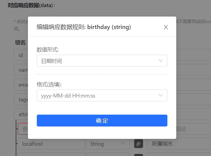Click the partially visible paperclip icon at bottom
211x156 pixels.
pos(139,155)
